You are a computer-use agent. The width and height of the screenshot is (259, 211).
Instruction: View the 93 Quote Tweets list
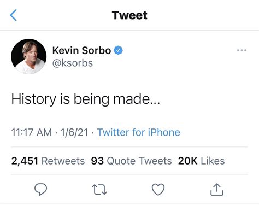[131, 161]
